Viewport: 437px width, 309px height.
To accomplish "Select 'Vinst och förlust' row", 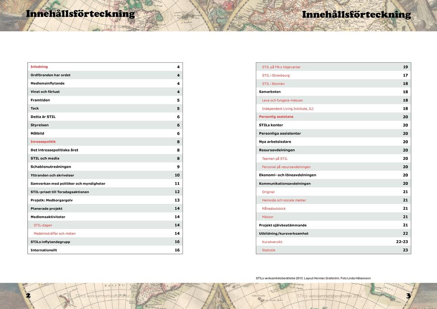I will pyautogui.click(x=105, y=92).
